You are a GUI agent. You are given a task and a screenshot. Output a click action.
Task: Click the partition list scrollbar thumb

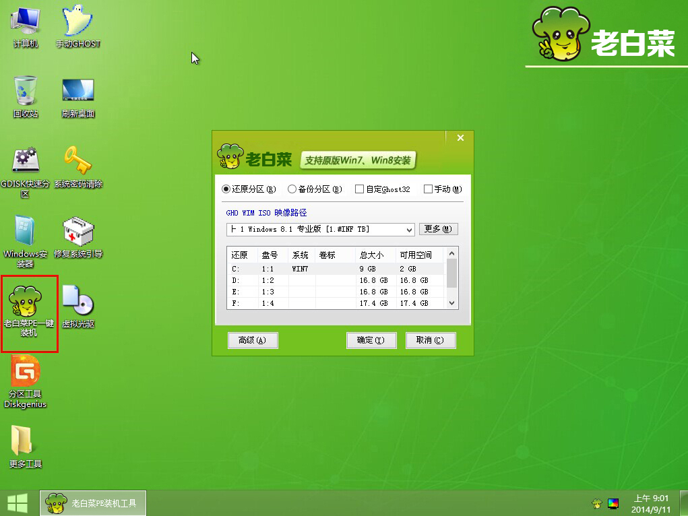[x=451, y=273]
